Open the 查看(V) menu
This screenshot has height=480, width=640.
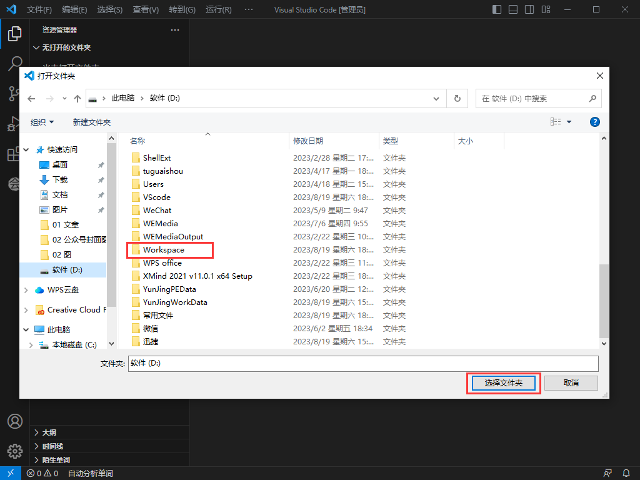pyautogui.click(x=146, y=9)
